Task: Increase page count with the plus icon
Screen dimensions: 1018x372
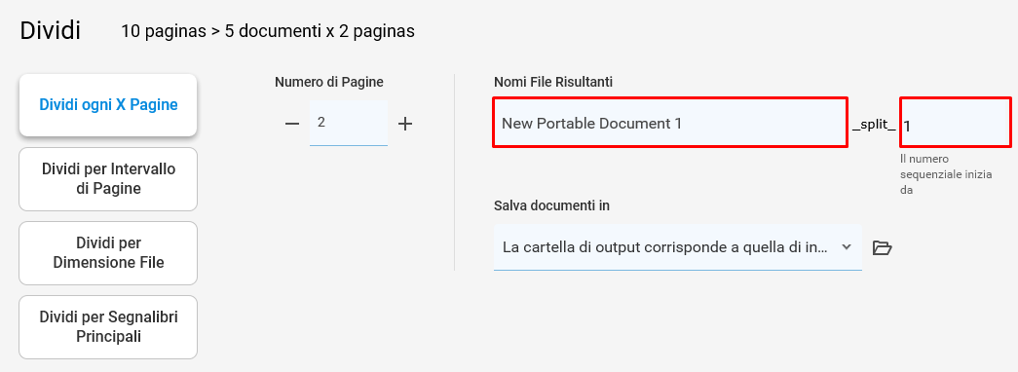Action: click(x=405, y=124)
